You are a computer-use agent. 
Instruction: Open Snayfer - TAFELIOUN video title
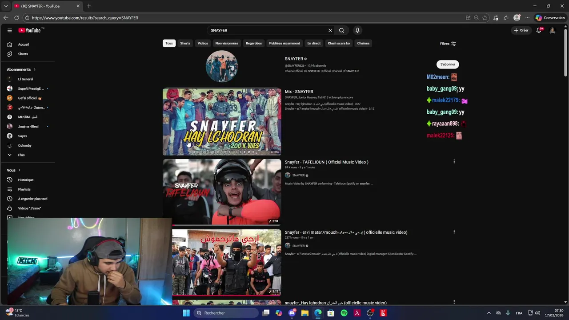tap(326, 162)
